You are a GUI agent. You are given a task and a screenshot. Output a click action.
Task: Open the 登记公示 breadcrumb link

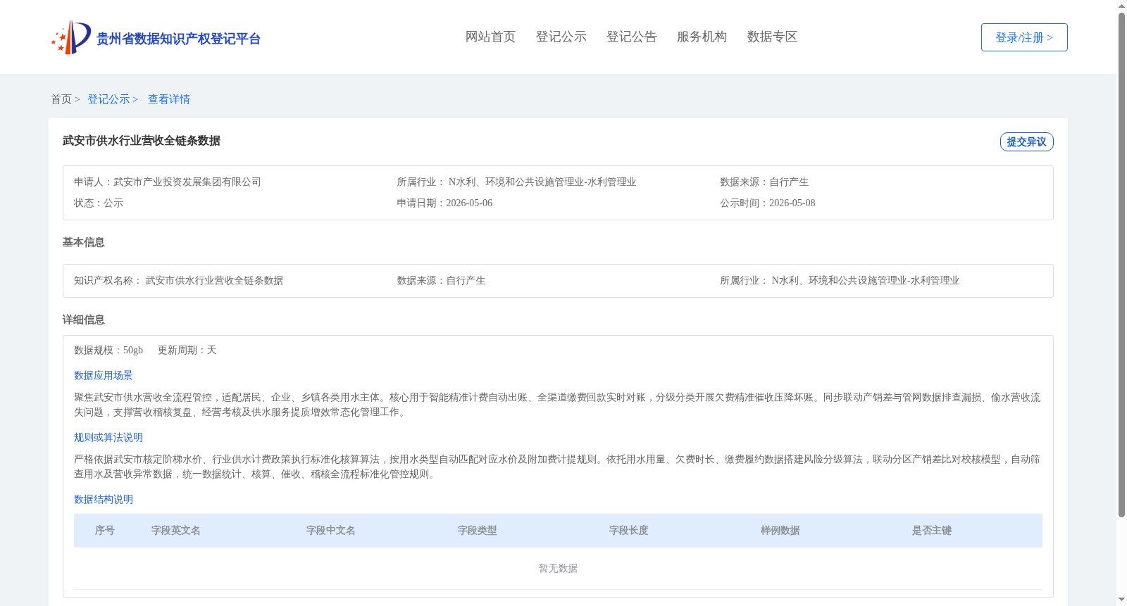point(108,99)
